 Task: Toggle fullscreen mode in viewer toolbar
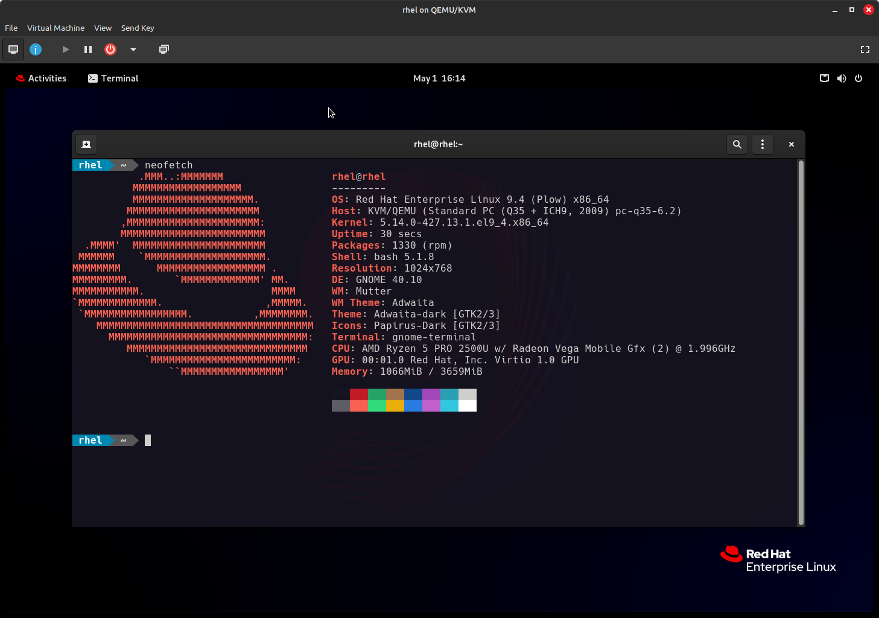(865, 49)
